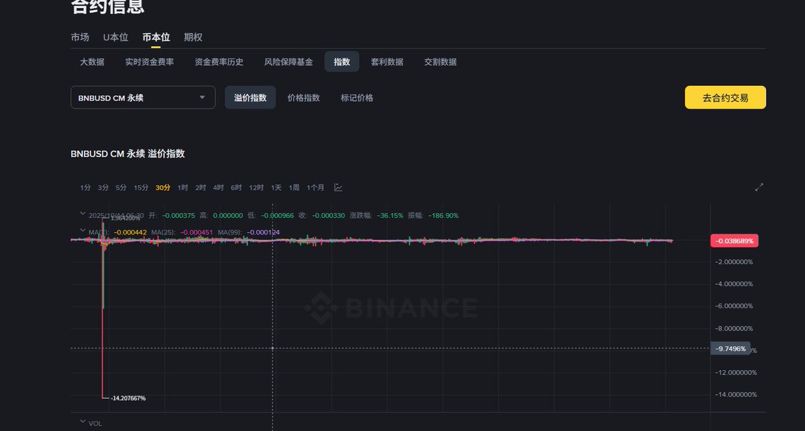Select the 币本位 tab
The height and width of the screenshot is (431, 805).
[x=156, y=38]
